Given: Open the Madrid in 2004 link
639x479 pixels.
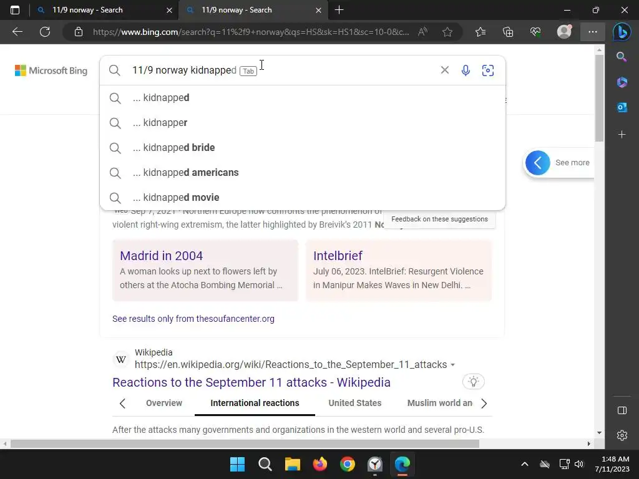Looking at the screenshot, I should point(162,255).
